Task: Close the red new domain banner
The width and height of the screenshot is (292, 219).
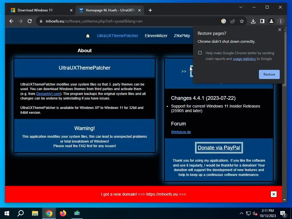Action: click(273, 194)
